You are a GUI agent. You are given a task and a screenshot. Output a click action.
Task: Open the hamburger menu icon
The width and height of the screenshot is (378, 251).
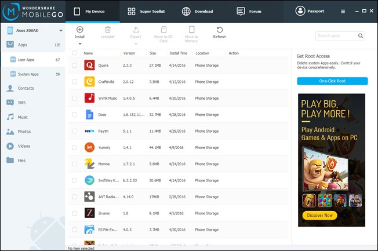[343, 12]
